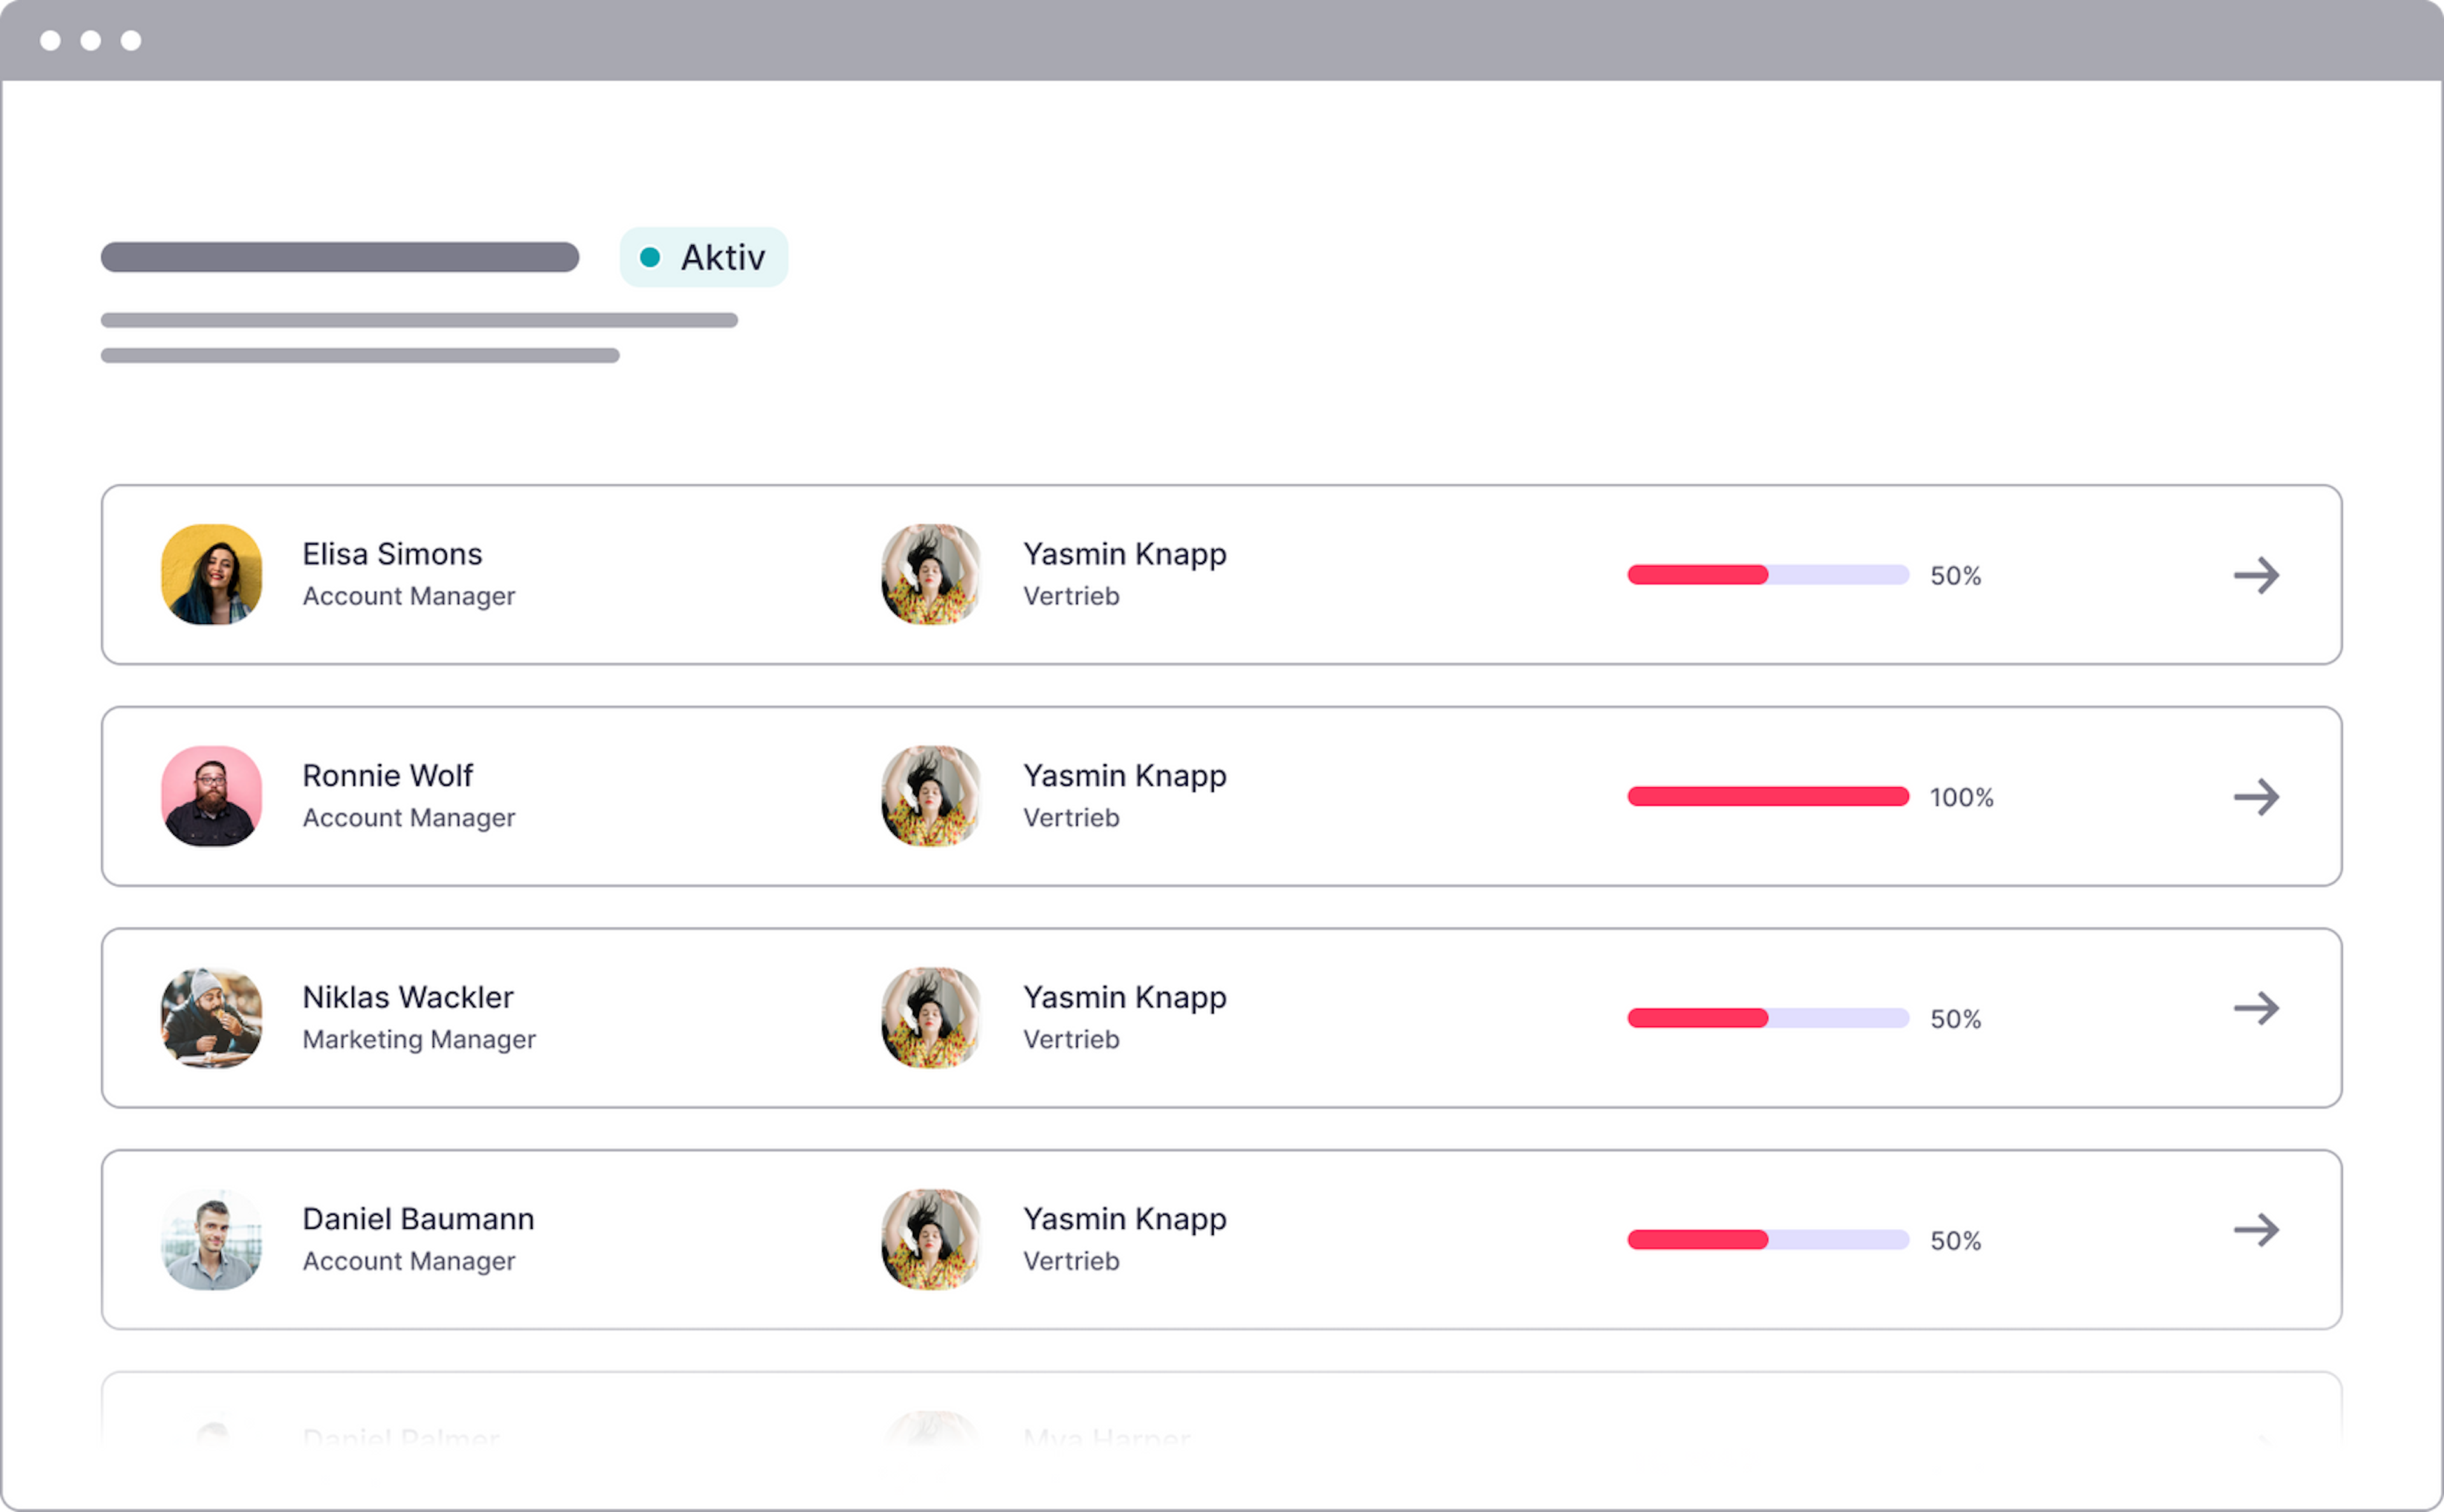The width and height of the screenshot is (2444, 1512).
Task: Toggle Ronnie Wolf's 100% completion bar
Action: 1768,796
